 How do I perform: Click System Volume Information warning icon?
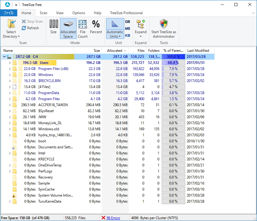coord(14,196)
